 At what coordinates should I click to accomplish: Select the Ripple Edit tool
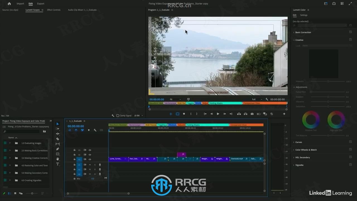(58, 134)
